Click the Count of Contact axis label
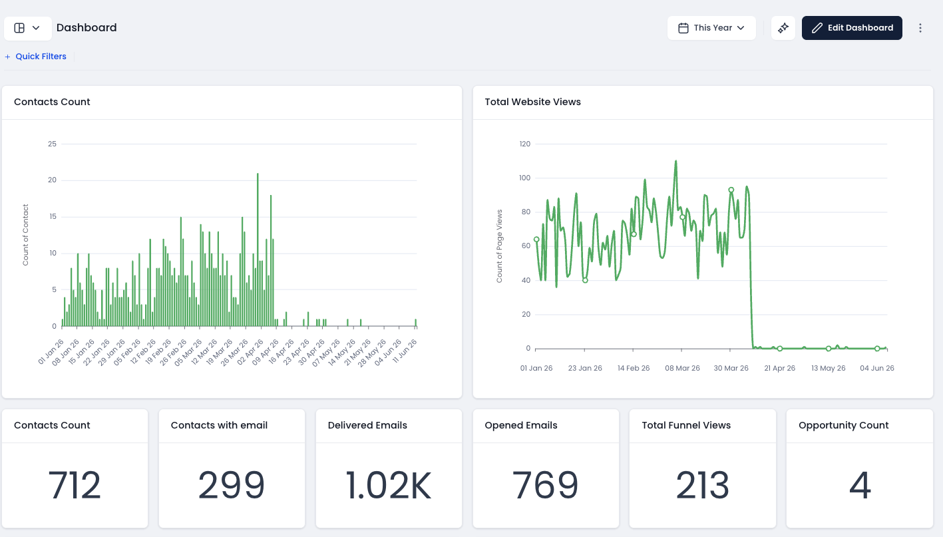 pos(26,235)
